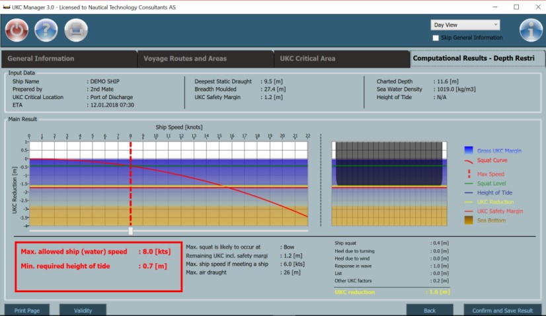Click the squat location value Bow
546x316 pixels.
coord(289,247)
